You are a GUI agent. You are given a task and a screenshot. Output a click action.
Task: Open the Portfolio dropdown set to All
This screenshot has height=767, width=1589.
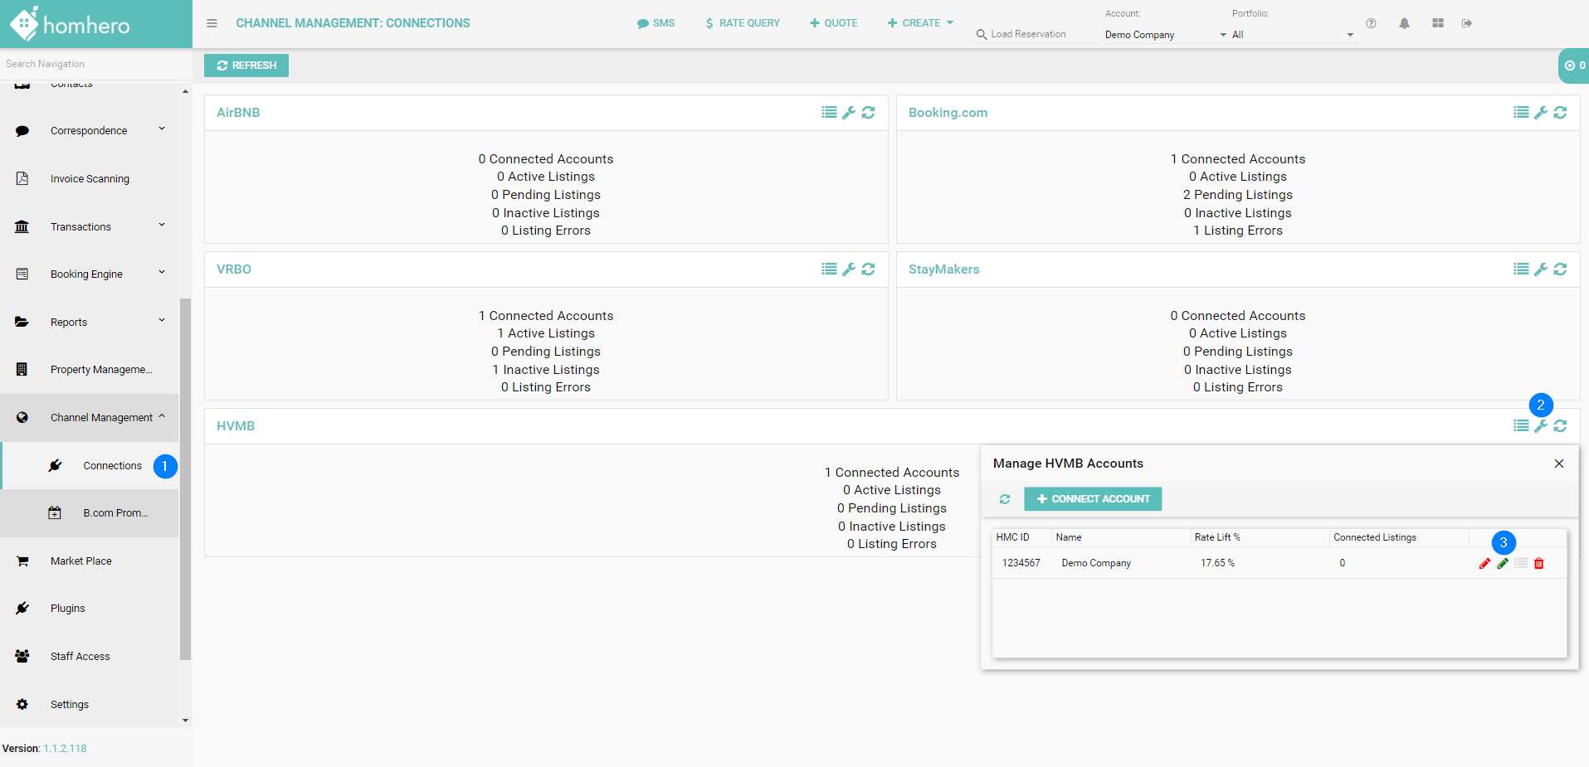[1292, 35]
